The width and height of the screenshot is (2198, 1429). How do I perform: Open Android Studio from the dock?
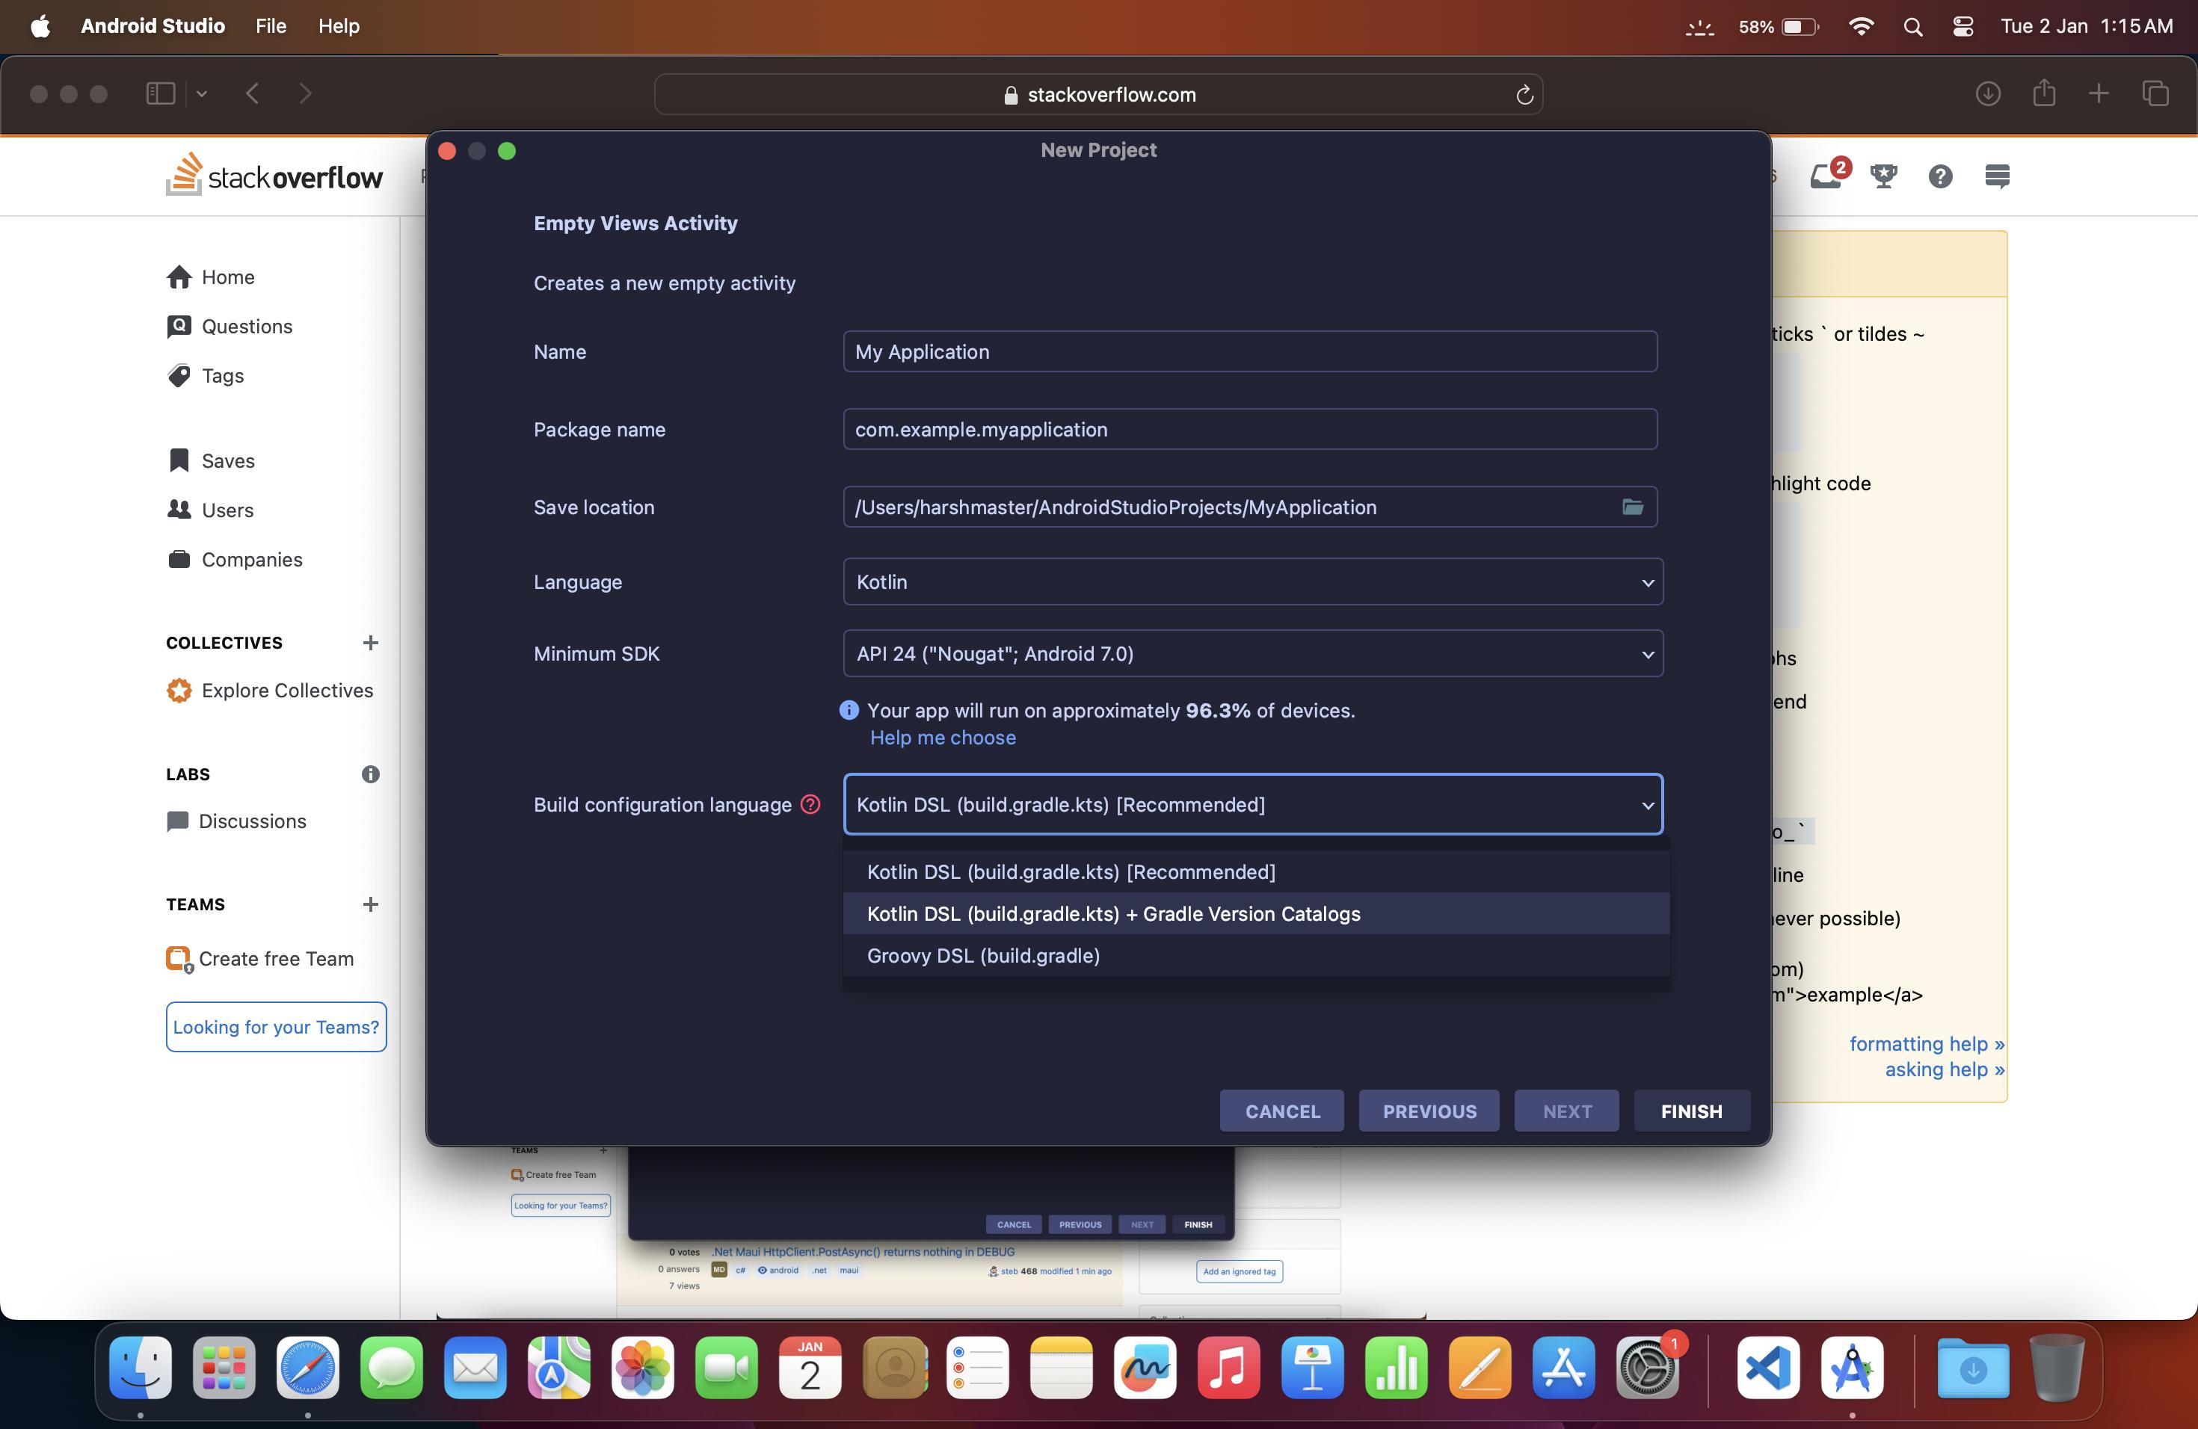tap(1852, 1368)
